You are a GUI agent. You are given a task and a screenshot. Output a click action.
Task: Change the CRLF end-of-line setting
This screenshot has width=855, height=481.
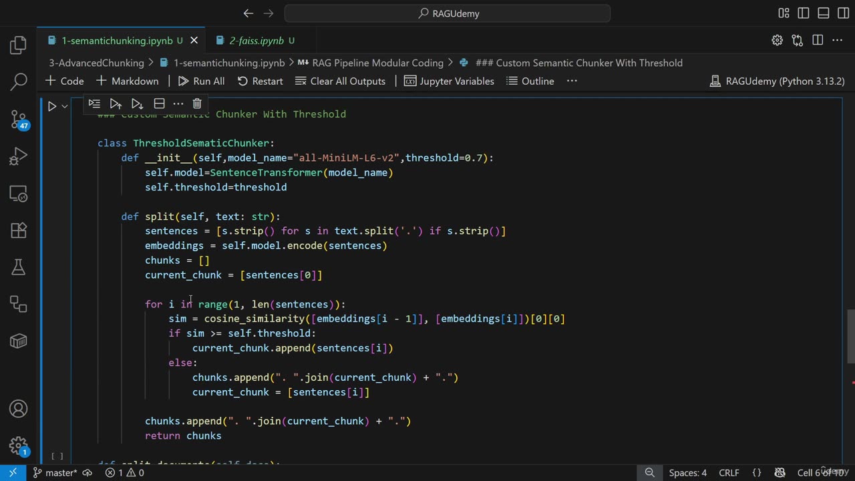click(729, 472)
